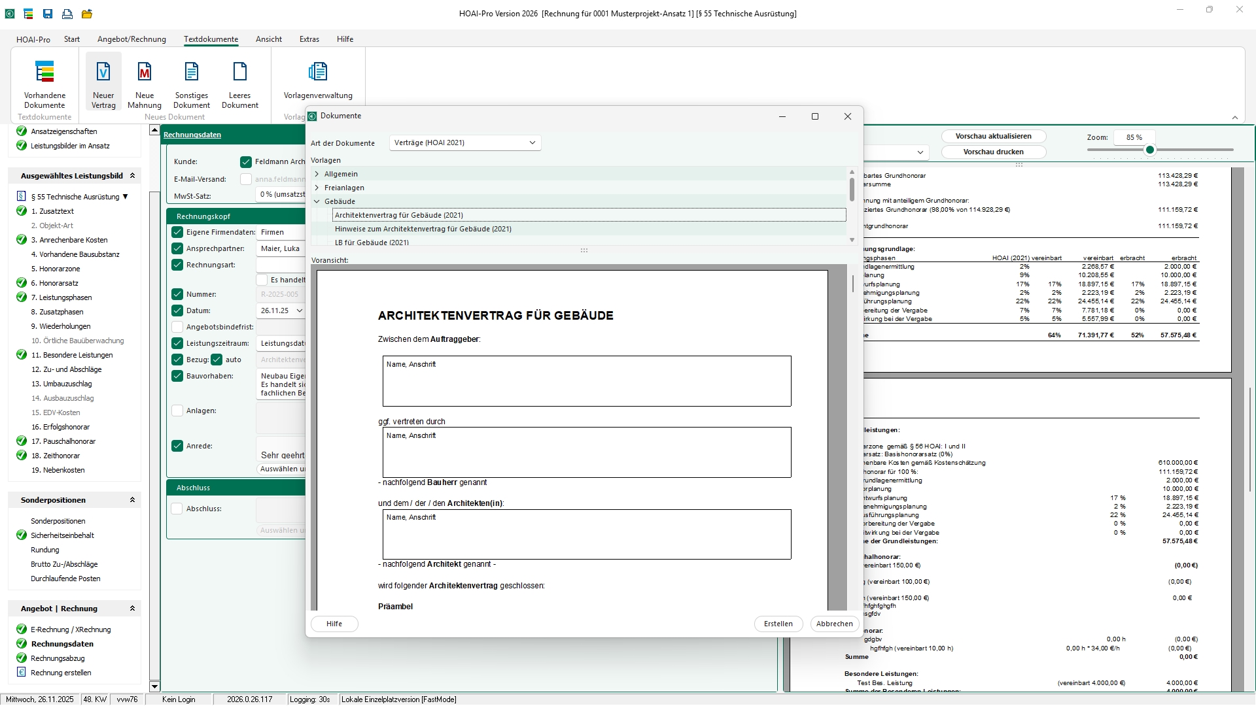Screen dimensions: 1256x706
Task: Click the preview Zoom slider handle
Action: (1150, 150)
